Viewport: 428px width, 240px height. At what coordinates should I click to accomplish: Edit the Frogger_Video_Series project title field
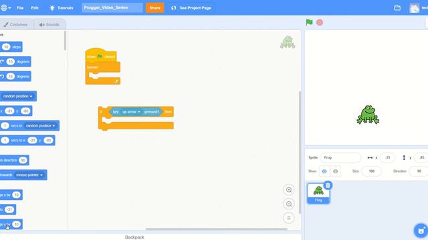(112, 7)
